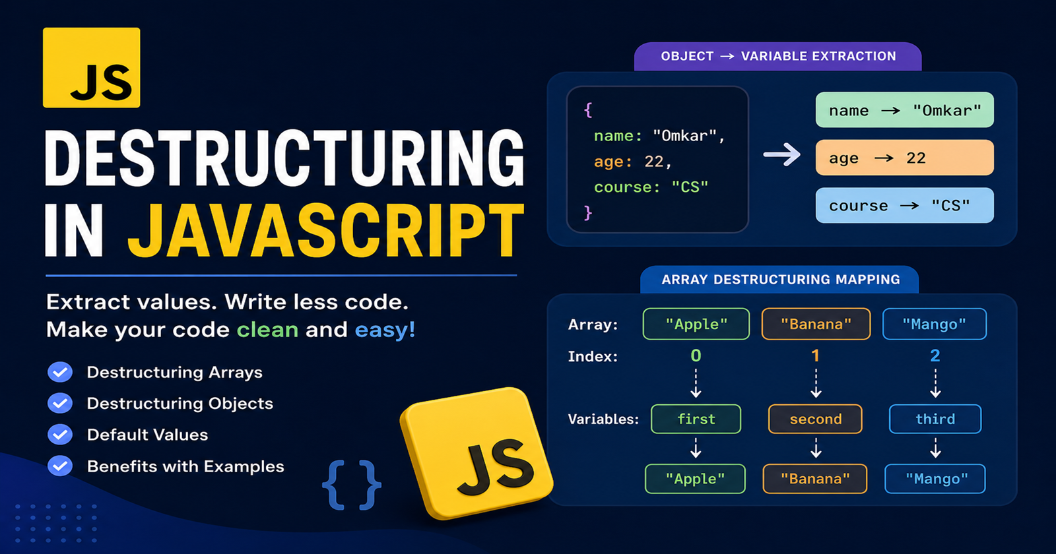
Task: Click the tilted 3D JS logo block
Action: (x=477, y=454)
